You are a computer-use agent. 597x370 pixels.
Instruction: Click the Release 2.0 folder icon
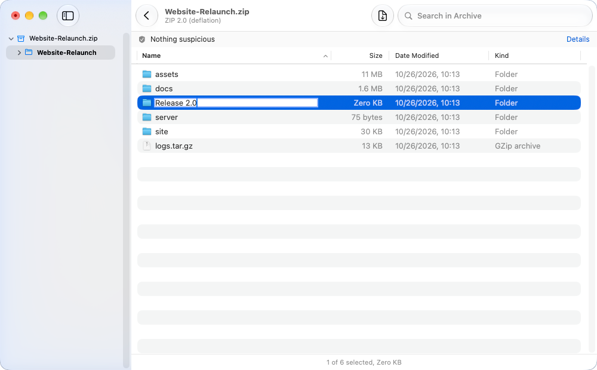point(147,103)
